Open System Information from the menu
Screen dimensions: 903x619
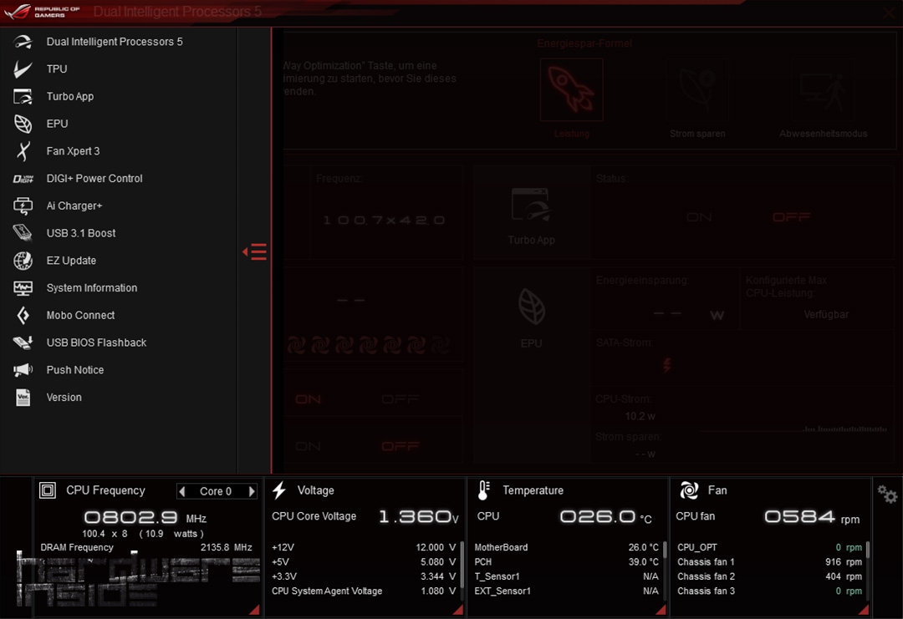coord(92,288)
